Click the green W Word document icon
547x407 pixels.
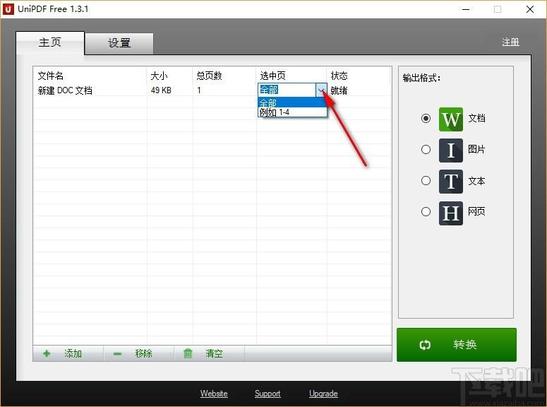451,119
